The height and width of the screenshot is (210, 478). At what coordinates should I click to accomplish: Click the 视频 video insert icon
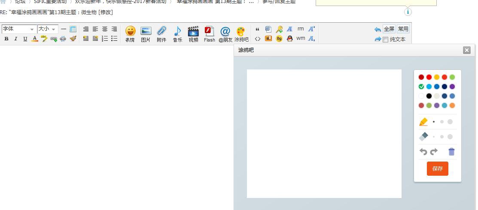coord(193,34)
